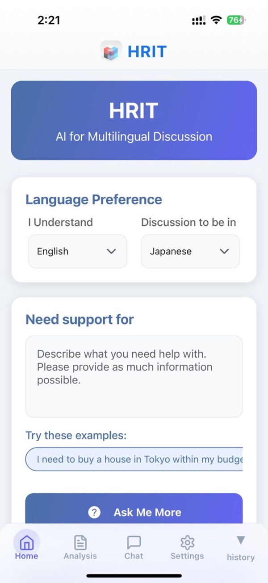This screenshot has width=268, height=583.
Task: Open the Analysis document icon
Action: (80, 542)
